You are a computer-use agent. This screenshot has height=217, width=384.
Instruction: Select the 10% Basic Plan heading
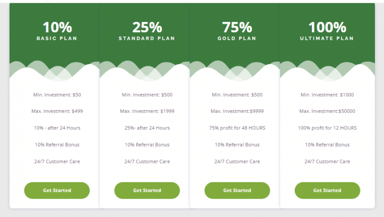(57, 31)
